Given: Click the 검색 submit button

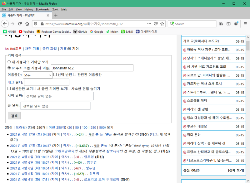Looking at the screenshot, I should pyautogui.click(x=14, y=116).
